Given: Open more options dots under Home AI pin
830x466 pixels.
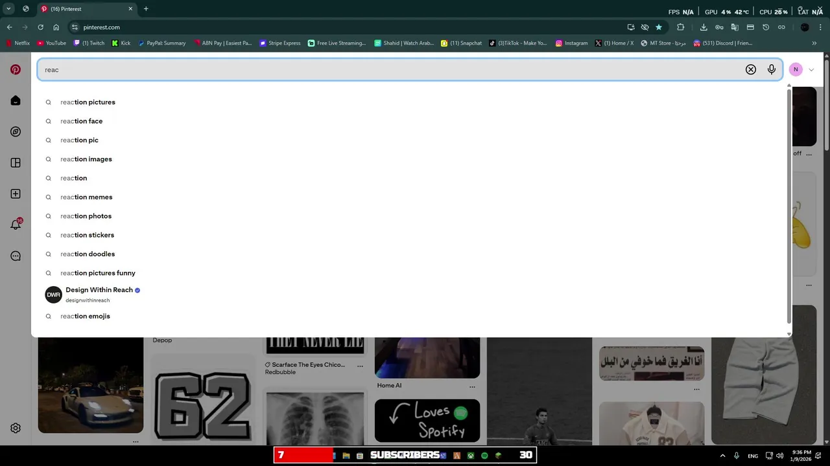Looking at the screenshot, I should (x=472, y=386).
